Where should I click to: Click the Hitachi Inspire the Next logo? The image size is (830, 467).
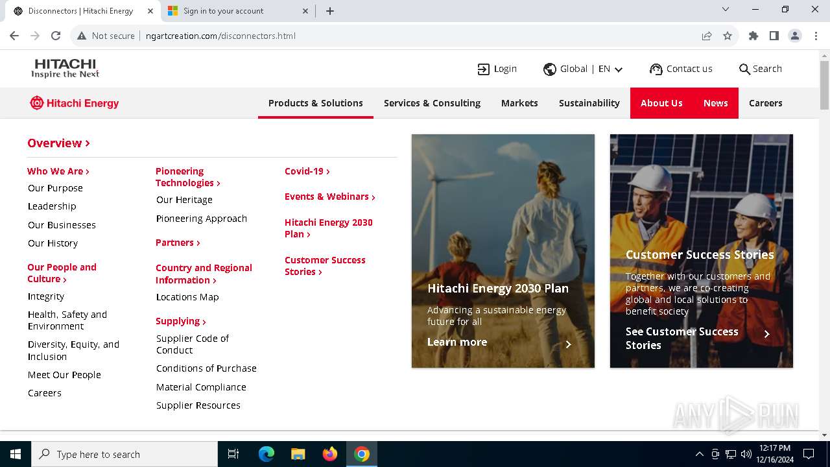[65, 68]
